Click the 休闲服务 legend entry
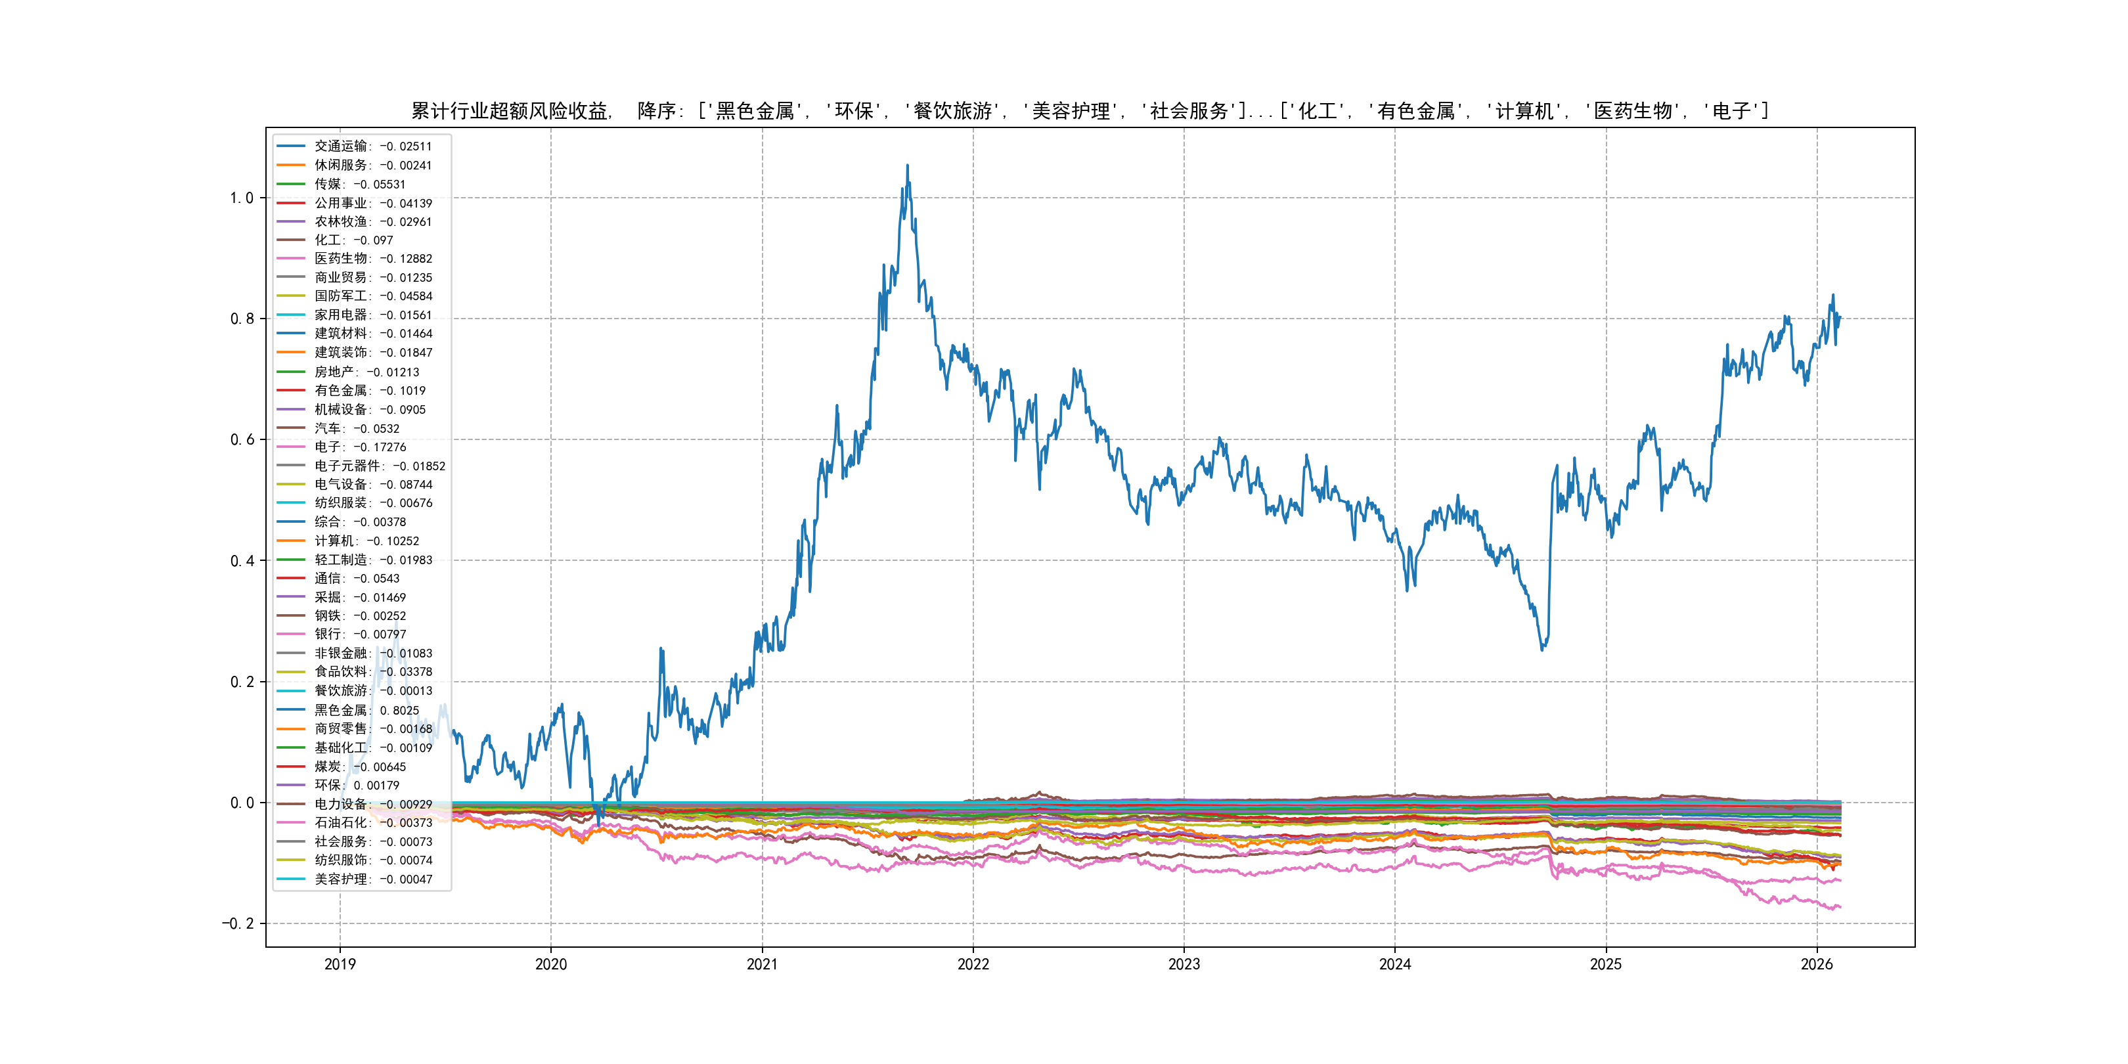Screen dimensions: 2128x1064 (x=372, y=166)
